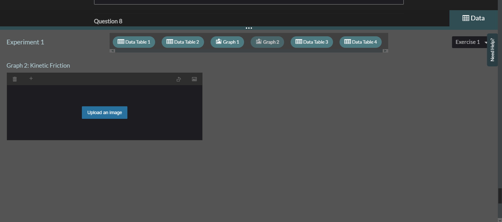Click the page vertical scrollbar thumb
The width and height of the screenshot is (502, 222).
[x=500, y=196]
